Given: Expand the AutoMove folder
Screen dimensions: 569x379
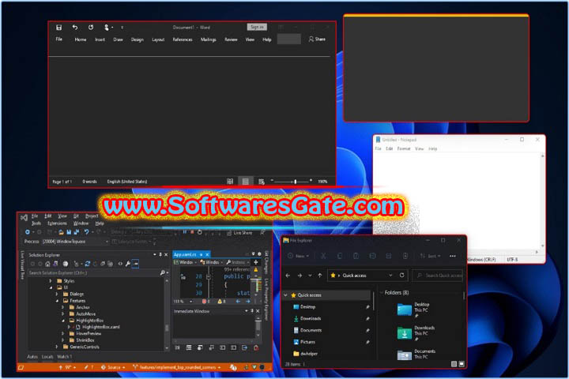Looking at the screenshot, I should [x=62, y=313].
